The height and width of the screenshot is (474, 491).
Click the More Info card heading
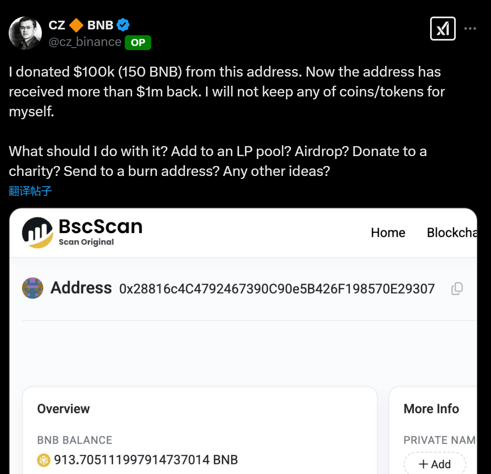[431, 409]
